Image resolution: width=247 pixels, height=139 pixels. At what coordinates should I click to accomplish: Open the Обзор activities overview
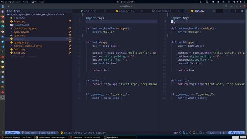pyautogui.click(x=4, y=2)
